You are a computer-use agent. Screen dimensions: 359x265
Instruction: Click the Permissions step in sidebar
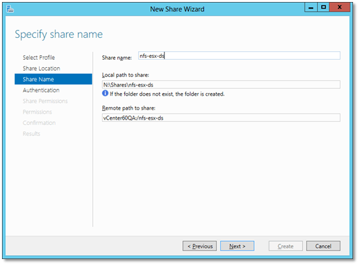click(x=37, y=112)
